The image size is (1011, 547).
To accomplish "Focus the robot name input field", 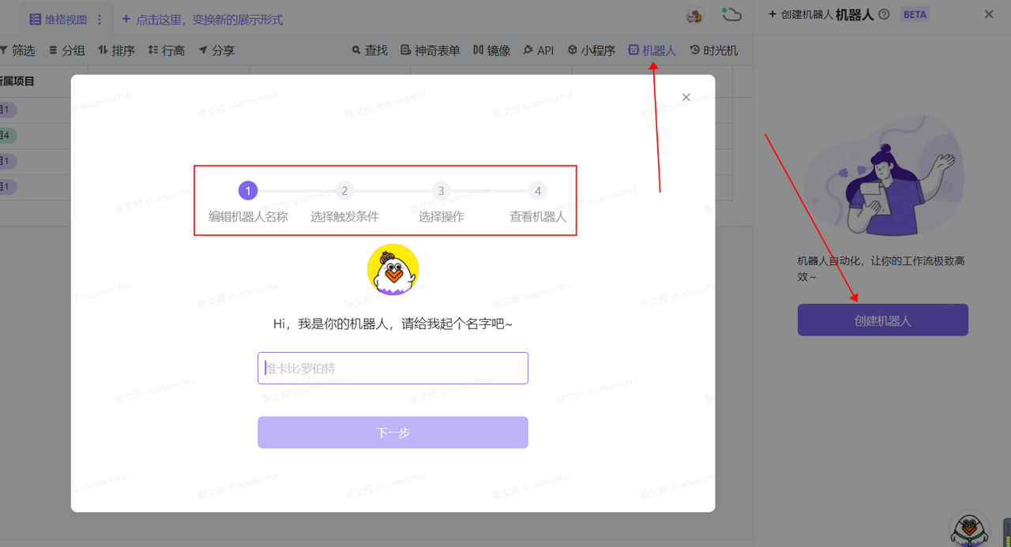I will (393, 368).
